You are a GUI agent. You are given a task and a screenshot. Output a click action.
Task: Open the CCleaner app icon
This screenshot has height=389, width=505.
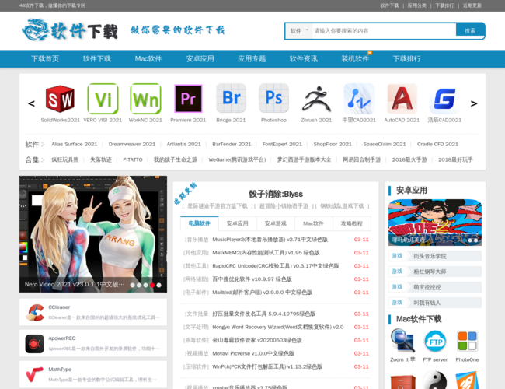pos(34,312)
